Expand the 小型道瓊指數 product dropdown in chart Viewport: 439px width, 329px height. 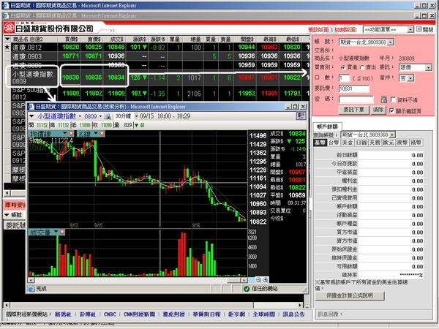pos(80,116)
